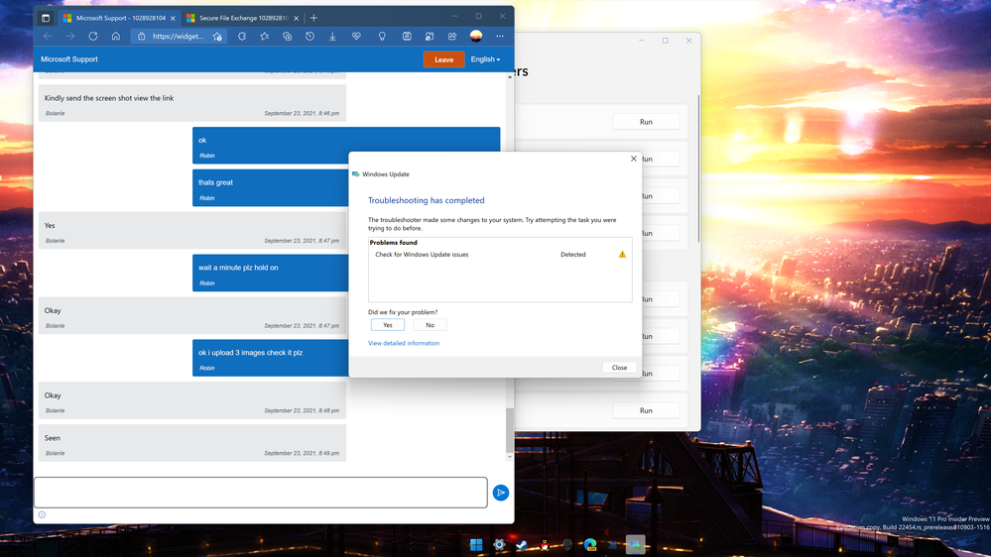991x557 pixels.
Task: Click the lightbulb tips icon
Action: tap(382, 36)
